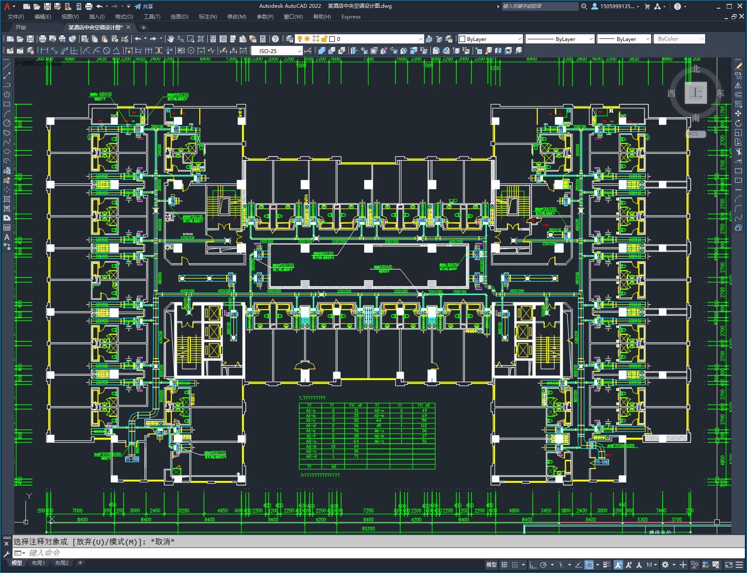This screenshot has height=573, width=747.
Task: Click the layer 0 color swatch
Action: pos(332,39)
